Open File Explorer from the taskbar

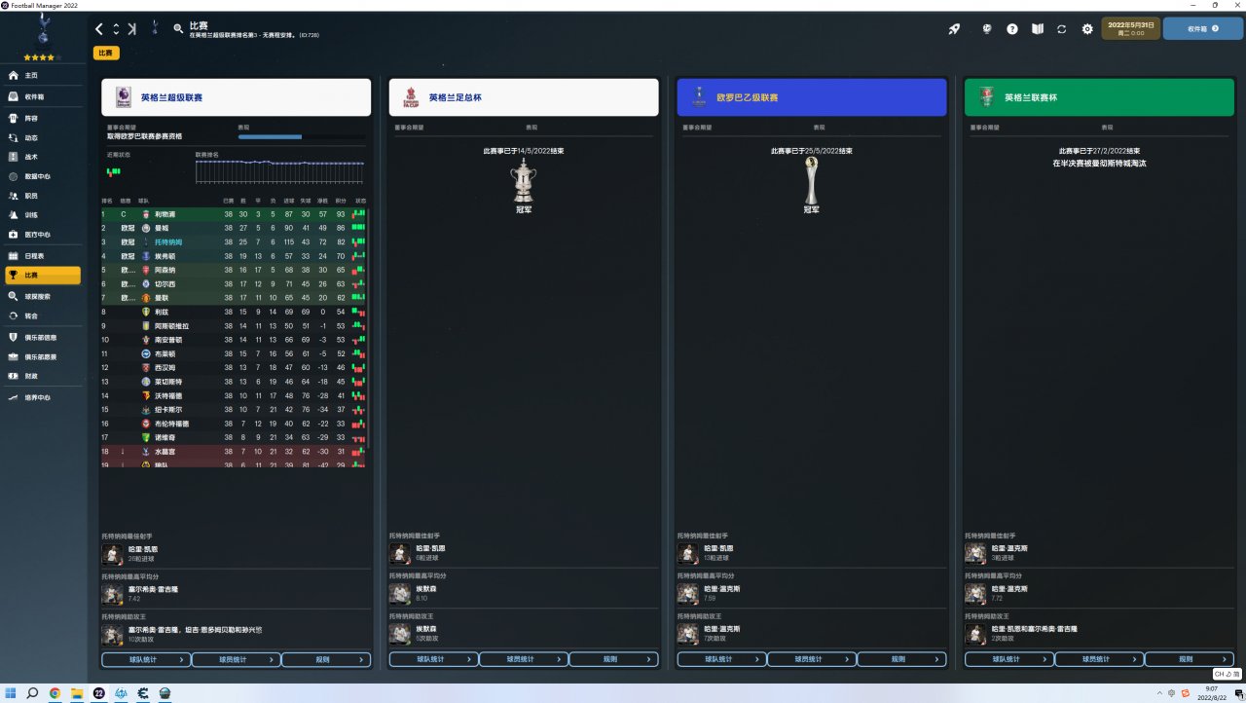coord(77,693)
